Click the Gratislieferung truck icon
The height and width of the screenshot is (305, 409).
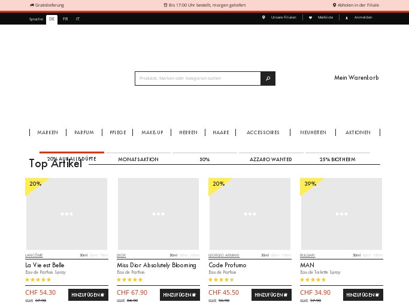(x=32, y=5)
